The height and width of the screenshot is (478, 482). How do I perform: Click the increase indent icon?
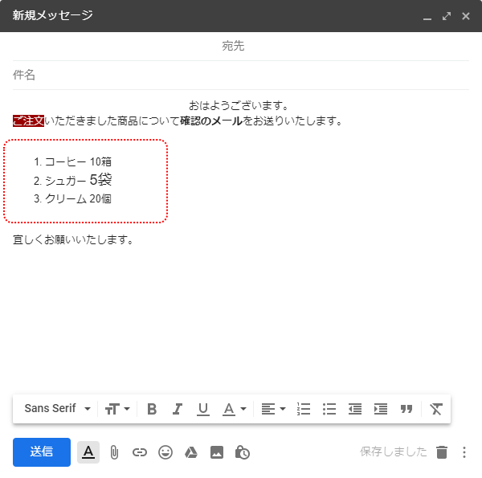[381, 409]
